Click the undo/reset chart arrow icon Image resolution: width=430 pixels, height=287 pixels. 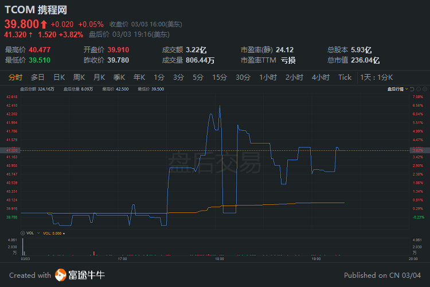pyautogui.click(x=412, y=89)
